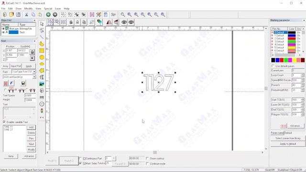306x172 pixels.
Task: Draw an ellipse with yellow oval
Action: 42,64
